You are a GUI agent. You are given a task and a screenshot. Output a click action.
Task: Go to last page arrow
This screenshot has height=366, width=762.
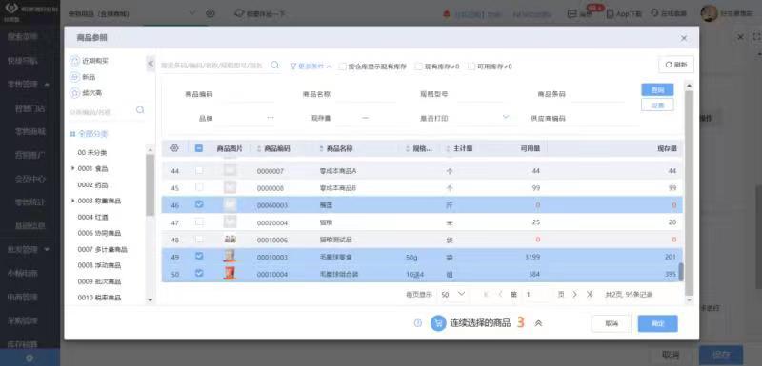click(590, 295)
